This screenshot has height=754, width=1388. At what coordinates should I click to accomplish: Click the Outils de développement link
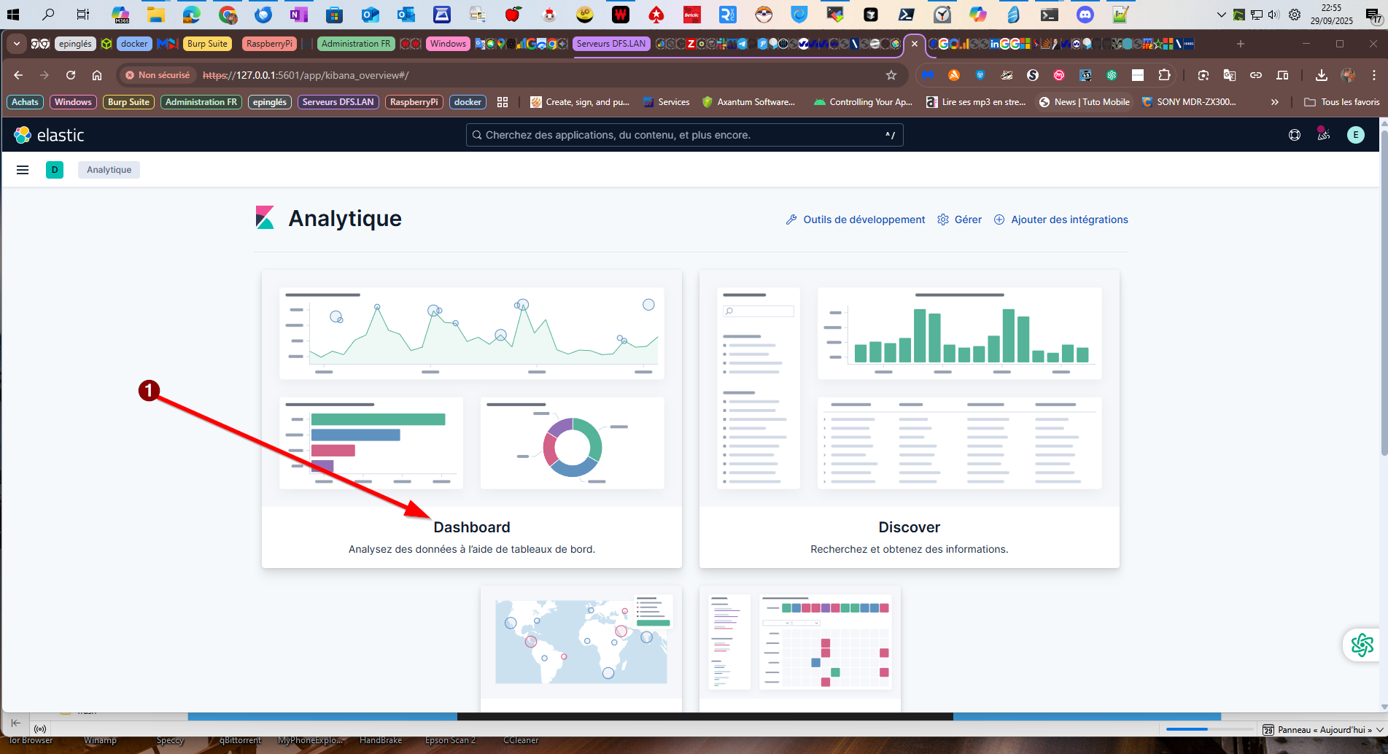tap(856, 219)
